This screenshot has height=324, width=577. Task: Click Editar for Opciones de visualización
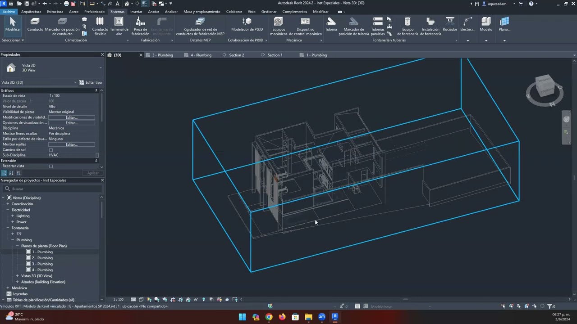coord(72,123)
